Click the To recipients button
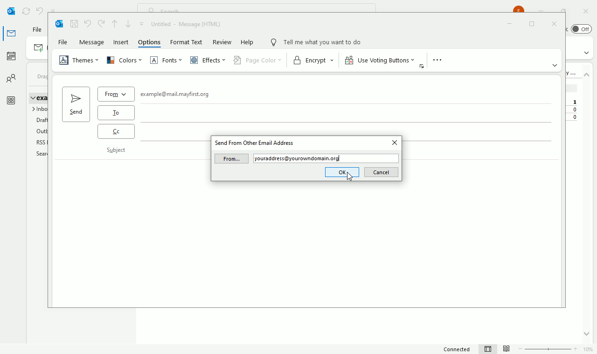Viewport: 597px width, 354px height. click(116, 113)
